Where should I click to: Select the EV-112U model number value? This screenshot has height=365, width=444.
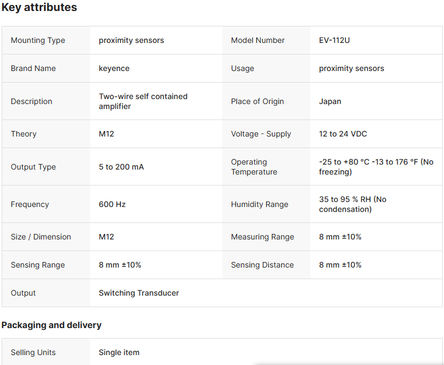tap(334, 40)
